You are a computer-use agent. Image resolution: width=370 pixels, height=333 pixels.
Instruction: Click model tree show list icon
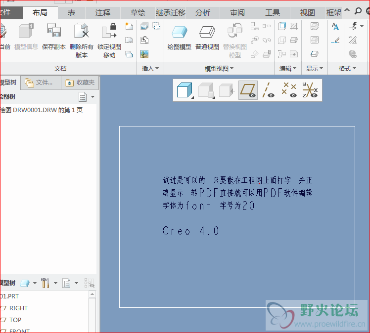click(66, 283)
